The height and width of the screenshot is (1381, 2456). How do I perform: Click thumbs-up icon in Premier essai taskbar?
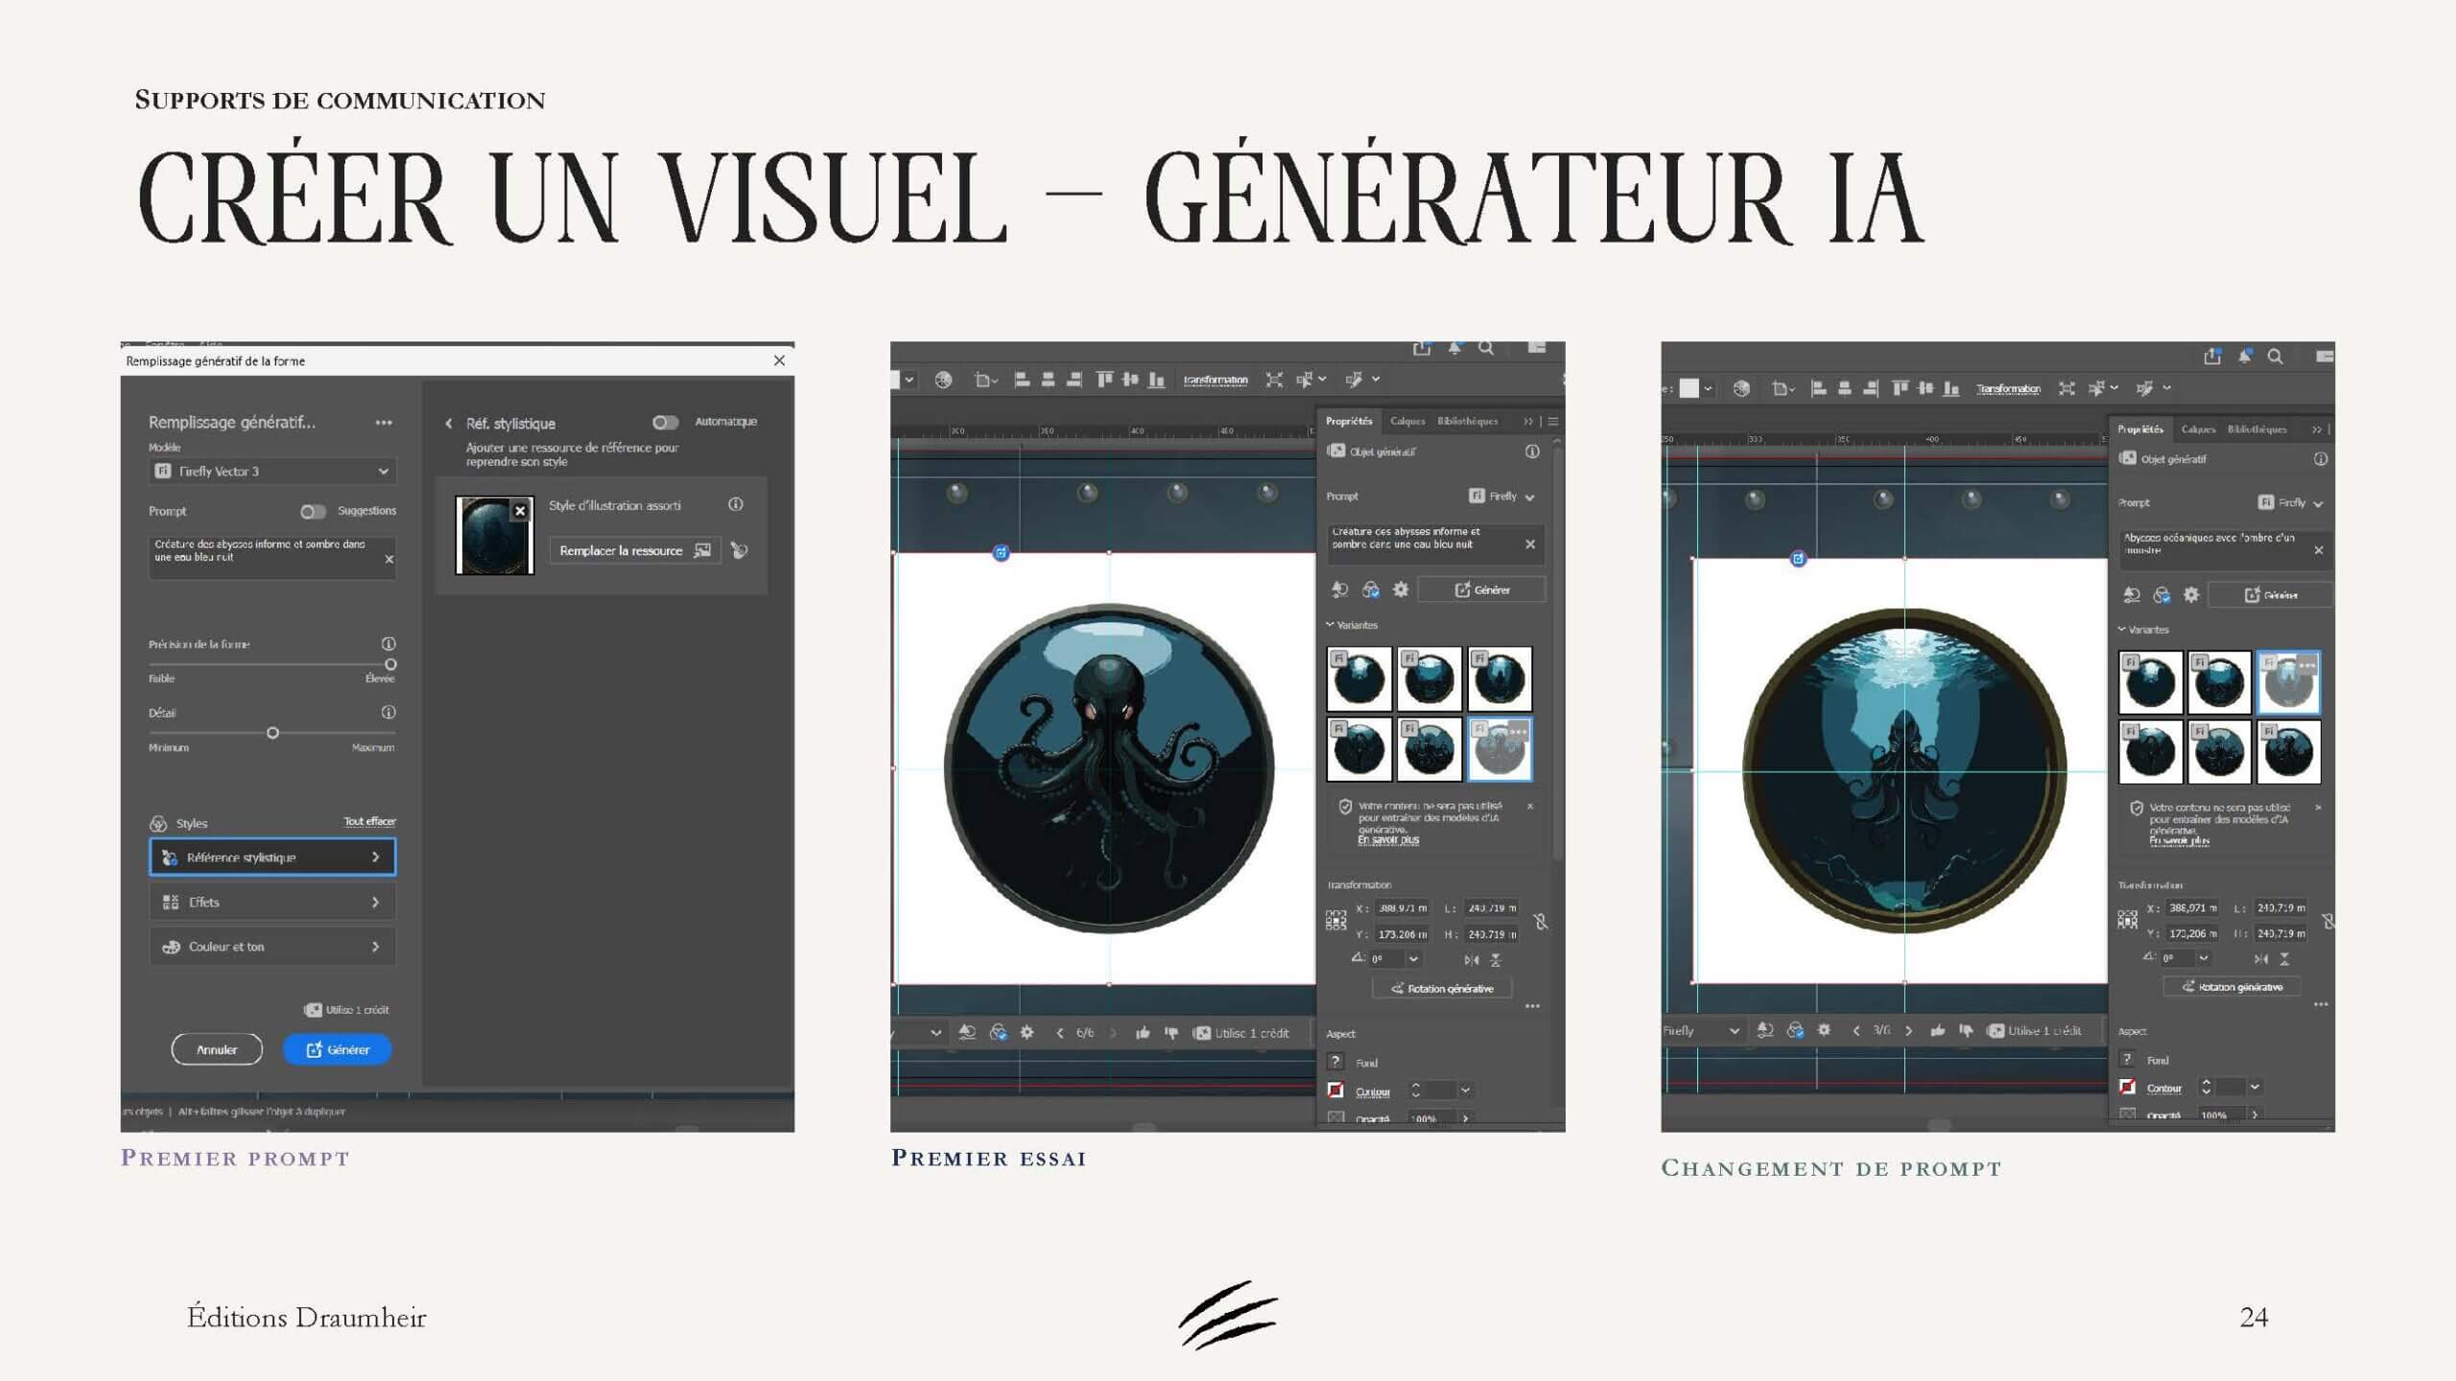[1143, 1033]
